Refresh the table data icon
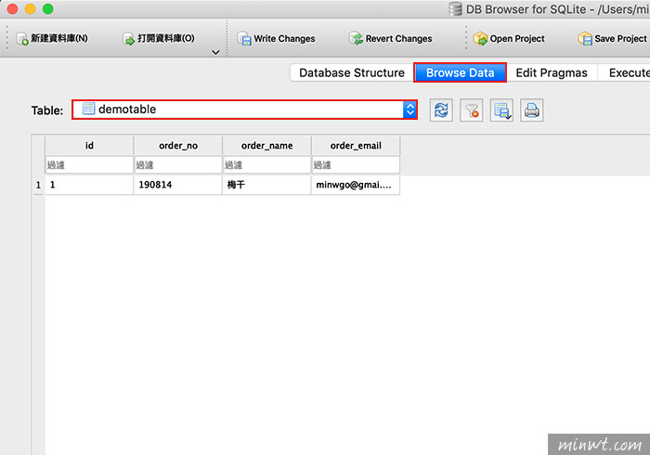This screenshot has width=650, height=455. click(x=441, y=110)
